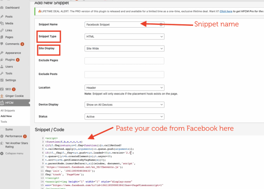Click the SEO Yoast icon
The width and height of the screenshot is (264, 189).
point(2,89)
